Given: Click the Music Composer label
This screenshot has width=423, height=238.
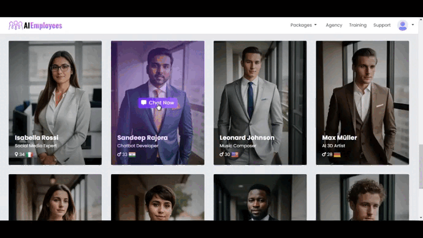Looking at the screenshot, I should pos(238,146).
